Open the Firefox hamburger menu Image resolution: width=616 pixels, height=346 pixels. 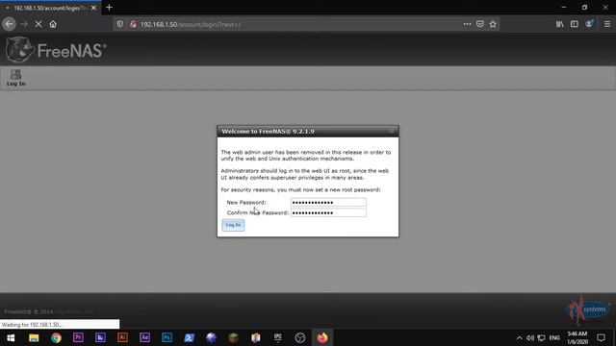pyautogui.click(x=607, y=24)
